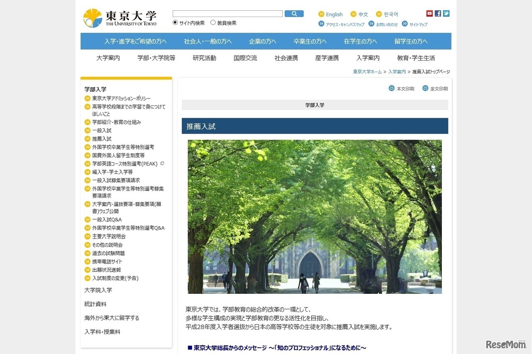Switch to the 研究活動 tab

coord(204,58)
